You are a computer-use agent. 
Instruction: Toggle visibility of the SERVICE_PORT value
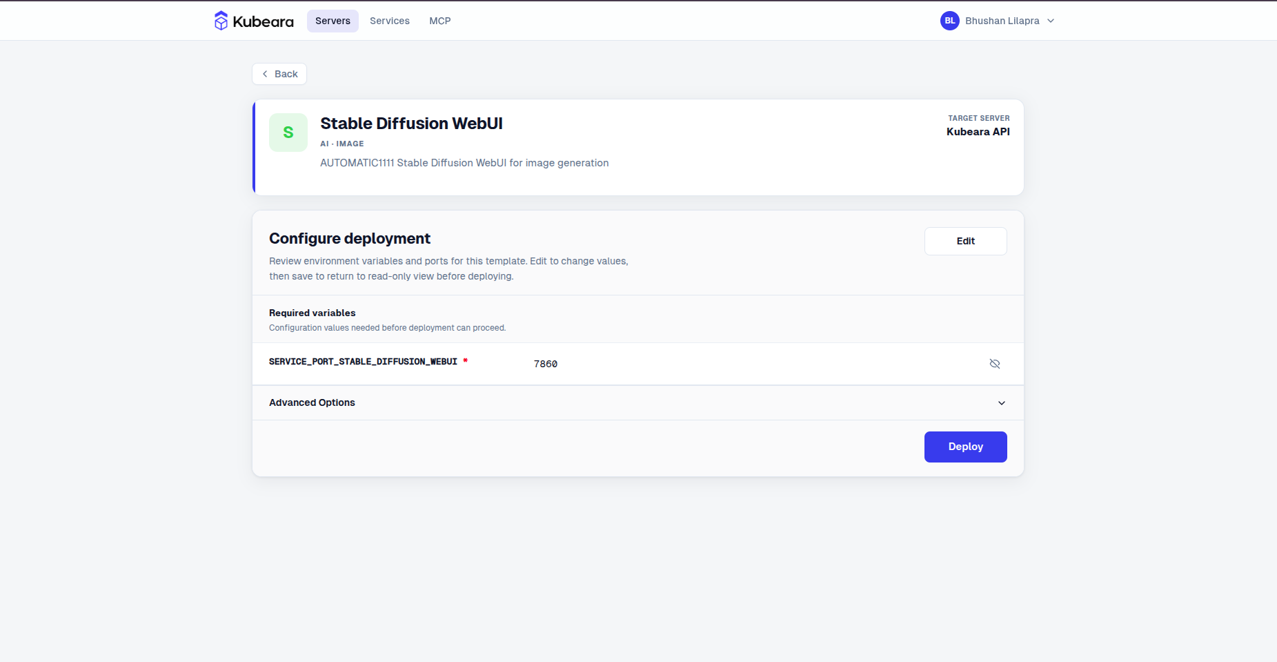(x=995, y=364)
